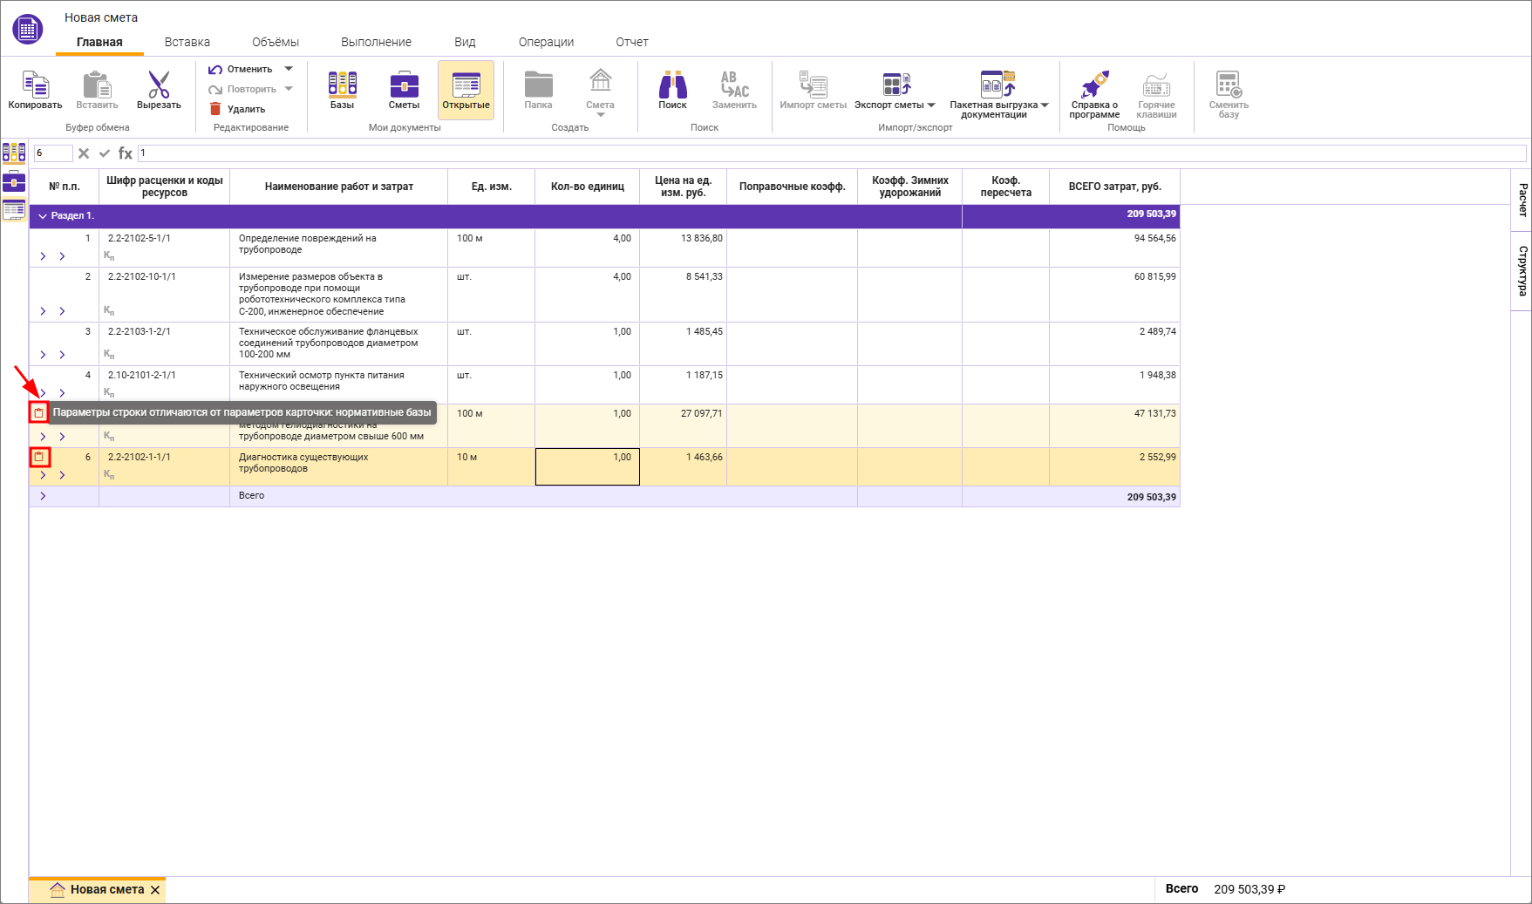Open Справка о программе rocket icon
The width and height of the screenshot is (1532, 904).
click(x=1094, y=85)
